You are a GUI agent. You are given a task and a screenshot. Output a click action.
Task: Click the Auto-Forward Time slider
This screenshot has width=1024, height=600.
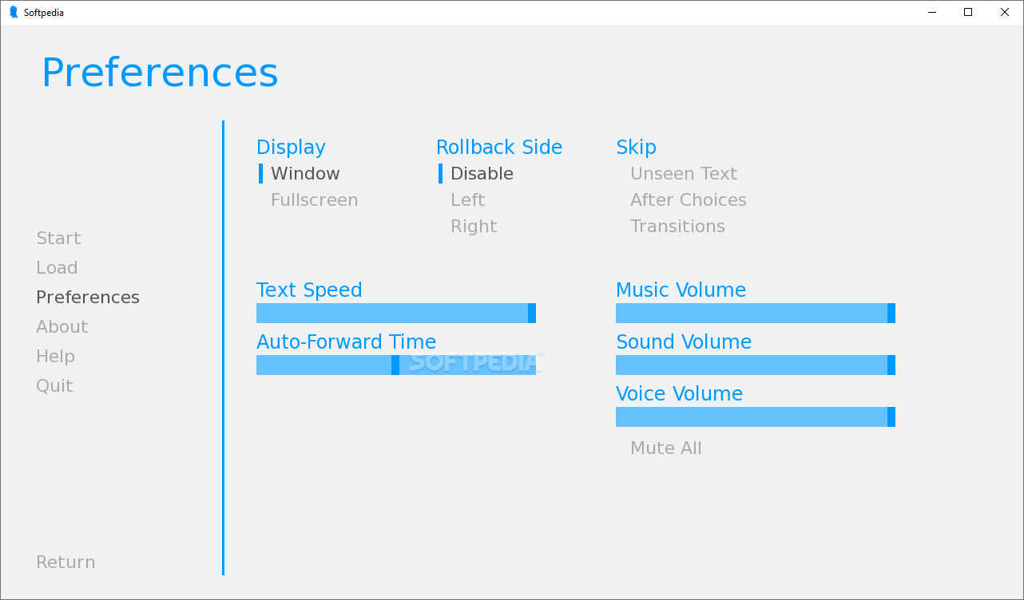point(396,365)
